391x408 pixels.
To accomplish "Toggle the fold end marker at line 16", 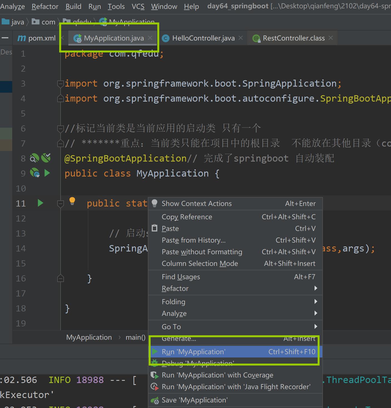I will [60, 278].
